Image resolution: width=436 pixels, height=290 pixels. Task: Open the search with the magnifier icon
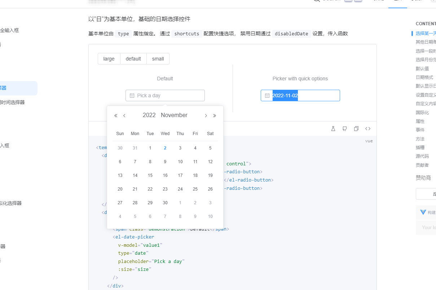tap(316, 1)
